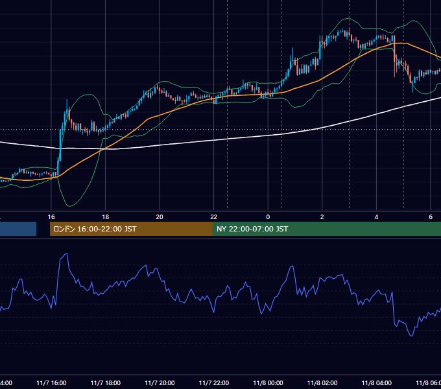Click the 11/7 22:00 date label
Viewport: 441px width, 389px height.
point(214,383)
